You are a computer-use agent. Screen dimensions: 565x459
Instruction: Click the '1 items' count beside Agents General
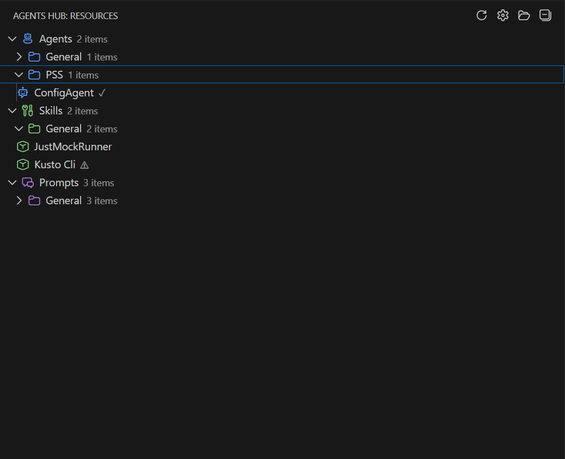(x=102, y=57)
